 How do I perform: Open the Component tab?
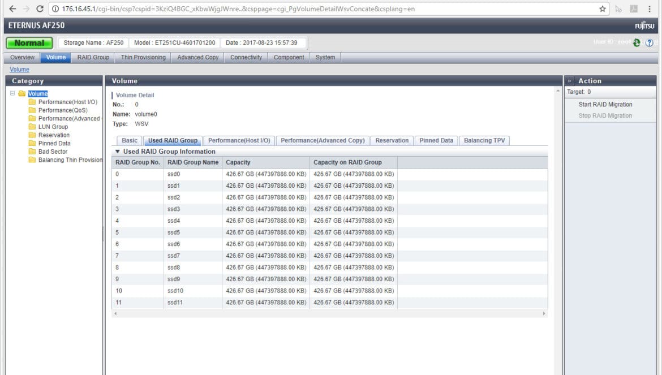pos(289,57)
